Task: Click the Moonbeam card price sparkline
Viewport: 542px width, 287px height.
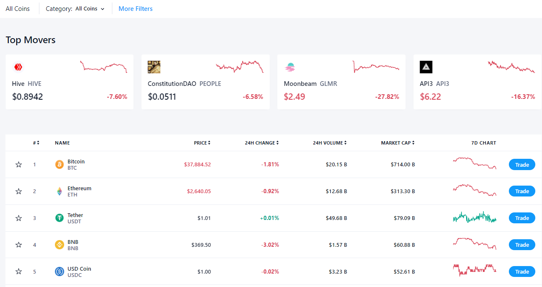Action: click(x=376, y=67)
